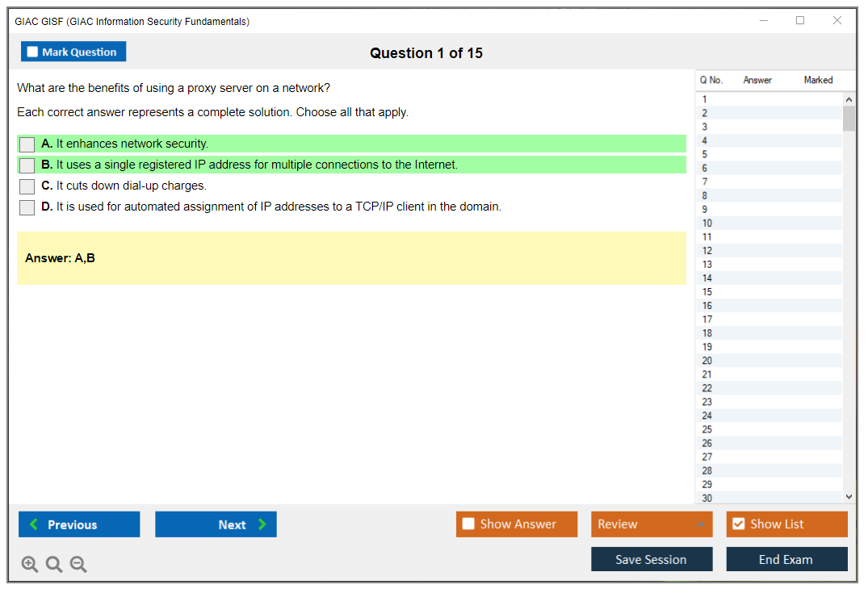868x593 pixels.
Task: Enable the Show Answer checkbox
Action: coord(468,524)
